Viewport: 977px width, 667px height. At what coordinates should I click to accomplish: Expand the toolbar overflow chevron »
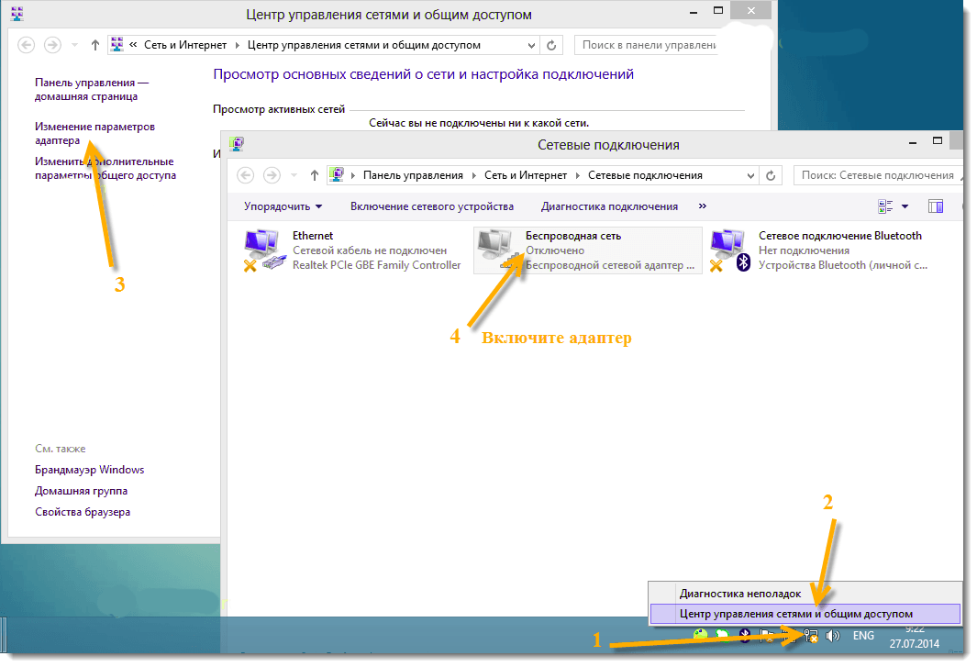(703, 206)
